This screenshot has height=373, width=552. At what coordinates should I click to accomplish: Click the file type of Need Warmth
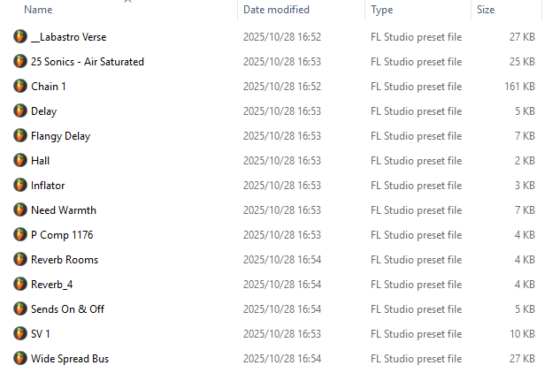point(416,210)
